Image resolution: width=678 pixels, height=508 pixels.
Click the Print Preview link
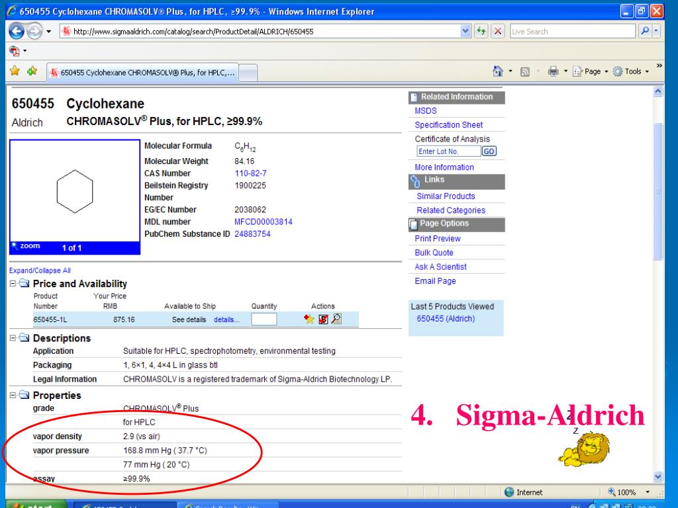point(438,238)
